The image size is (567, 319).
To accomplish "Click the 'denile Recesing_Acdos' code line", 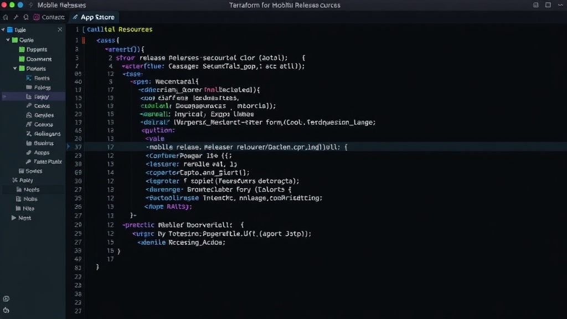I will (182, 243).
